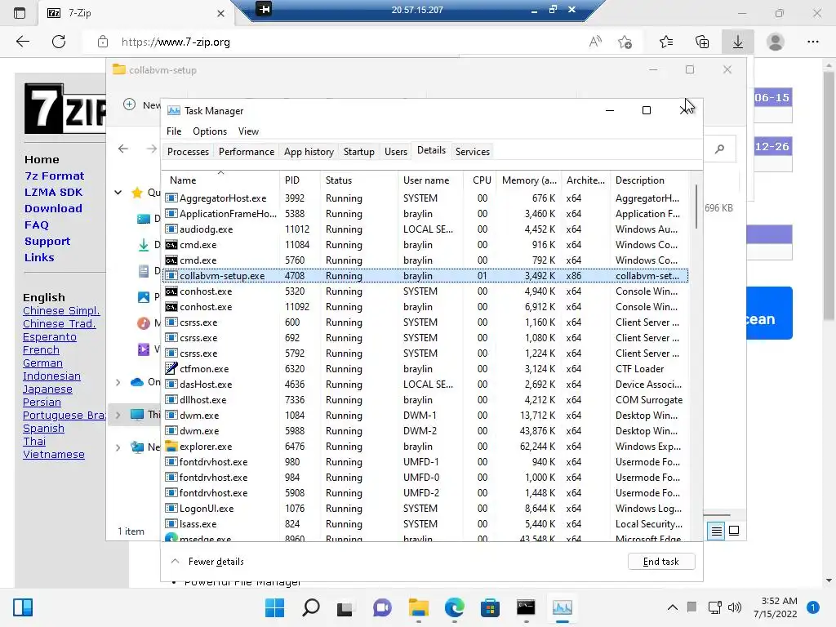Click the volume icon in system tray
Screen dimensions: 836x627
coord(735,607)
